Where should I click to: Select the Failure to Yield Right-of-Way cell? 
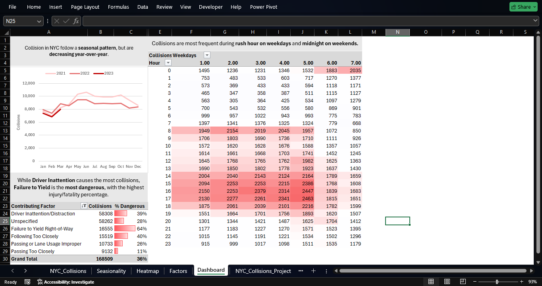pos(49,228)
